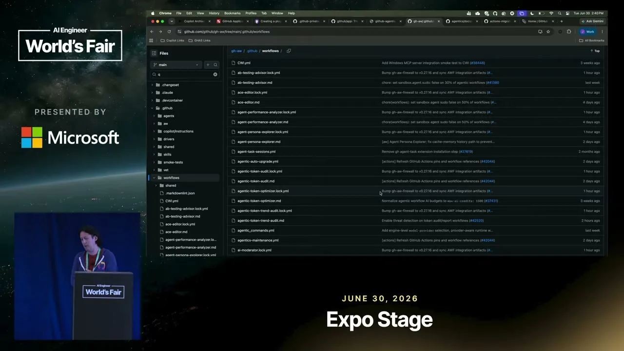Viewport: 624px width, 351px height.
Task: Open a new Chrome tab
Action: coord(562,21)
